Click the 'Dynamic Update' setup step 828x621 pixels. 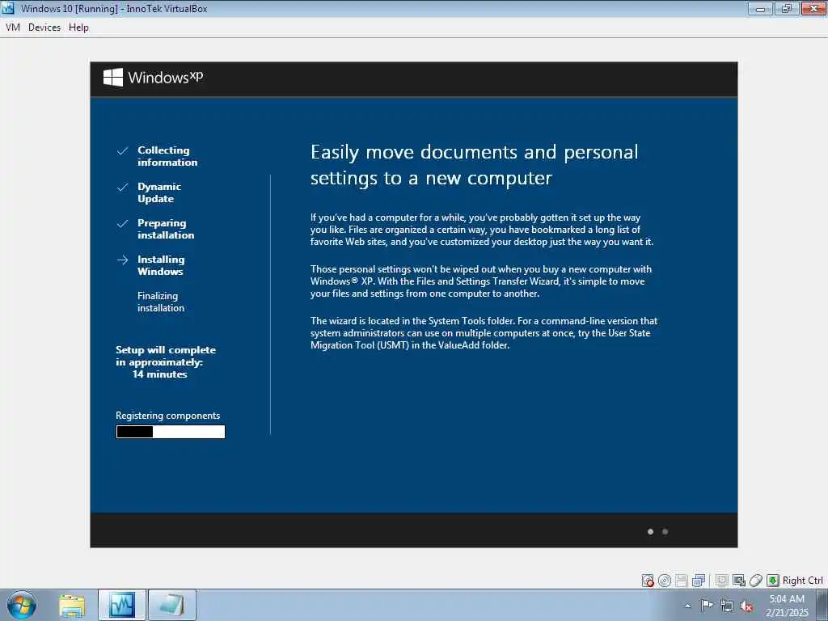159,192
